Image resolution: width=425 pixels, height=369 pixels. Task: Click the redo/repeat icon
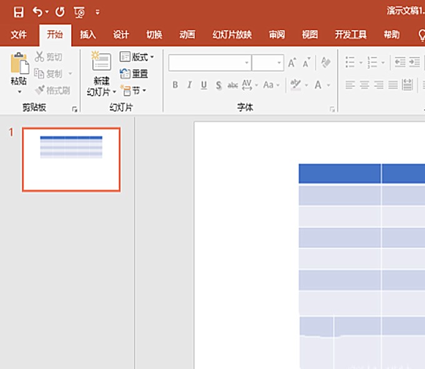60,12
